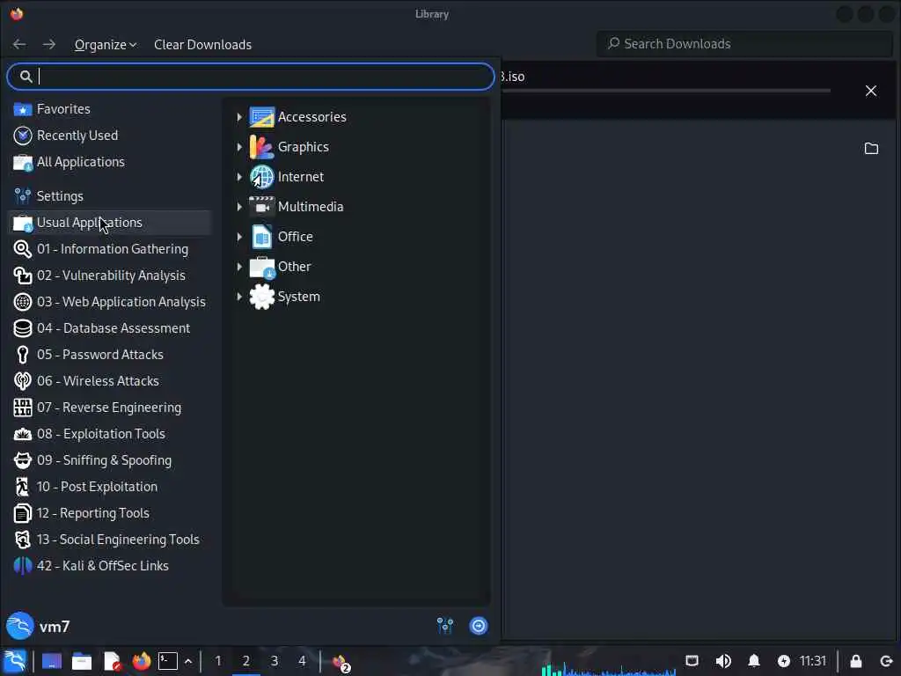Go forward in the Library window

[x=49, y=44]
